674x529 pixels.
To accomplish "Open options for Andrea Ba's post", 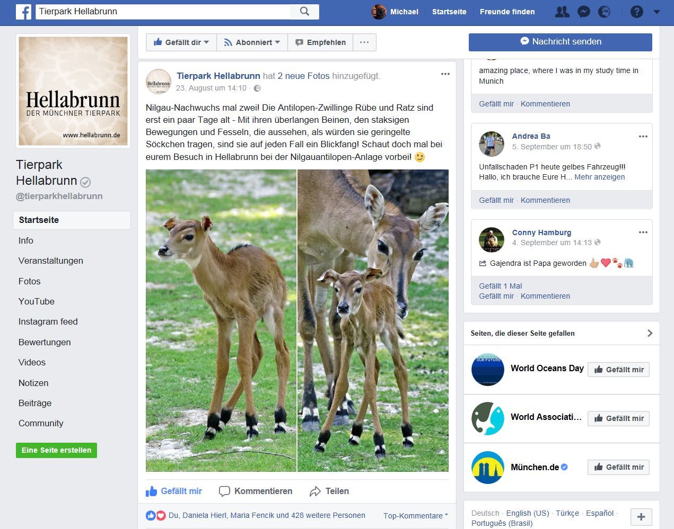I will coord(643,137).
